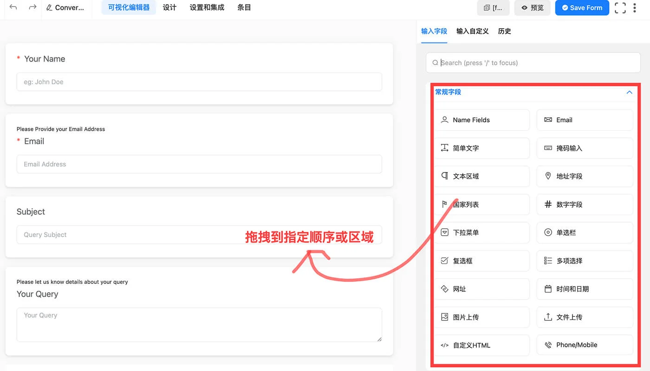Screen dimensions: 650x371
Task: Open the 预览 (preview) page
Action: pos(532,7)
